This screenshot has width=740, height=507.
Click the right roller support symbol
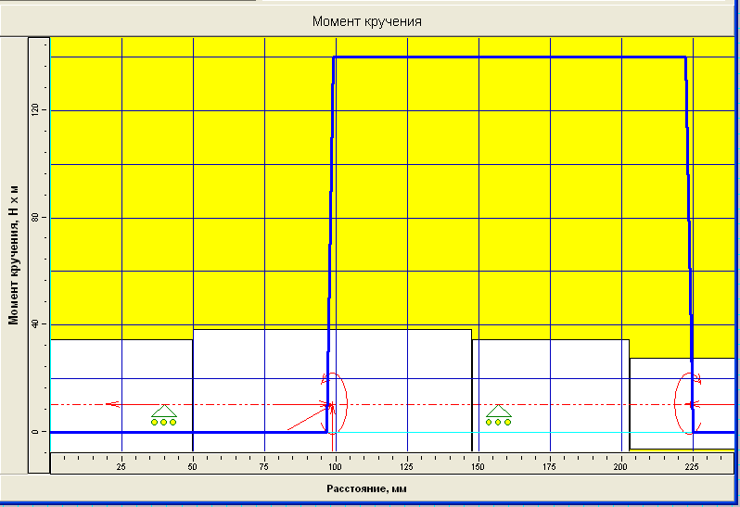click(498, 415)
